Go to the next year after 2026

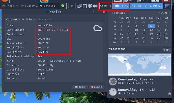(169, 13)
